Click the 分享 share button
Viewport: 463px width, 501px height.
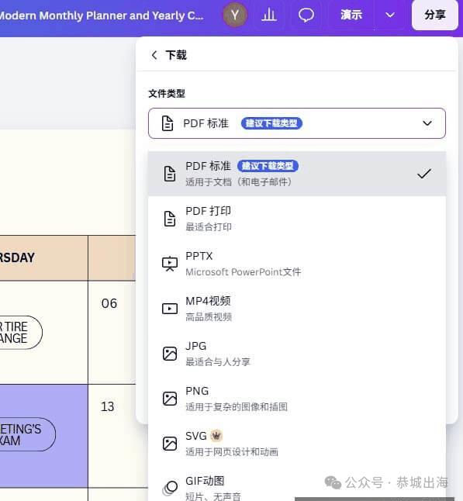[x=435, y=15]
